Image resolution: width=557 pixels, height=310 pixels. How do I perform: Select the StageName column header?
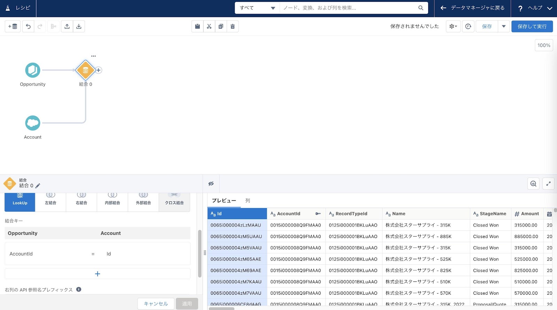tap(491, 214)
